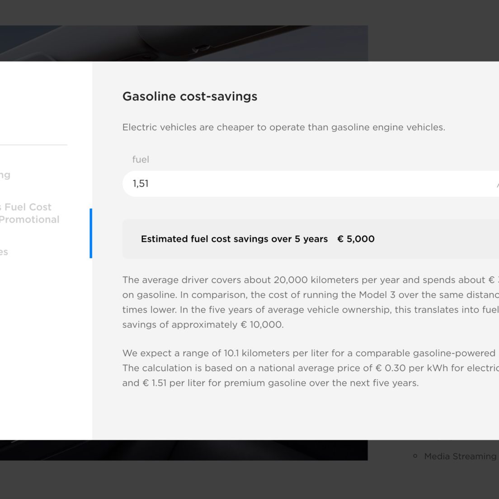The height and width of the screenshot is (499, 499).
Task: Click the sidebar horizontal divider line
Action: pyautogui.click(x=33, y=145)
